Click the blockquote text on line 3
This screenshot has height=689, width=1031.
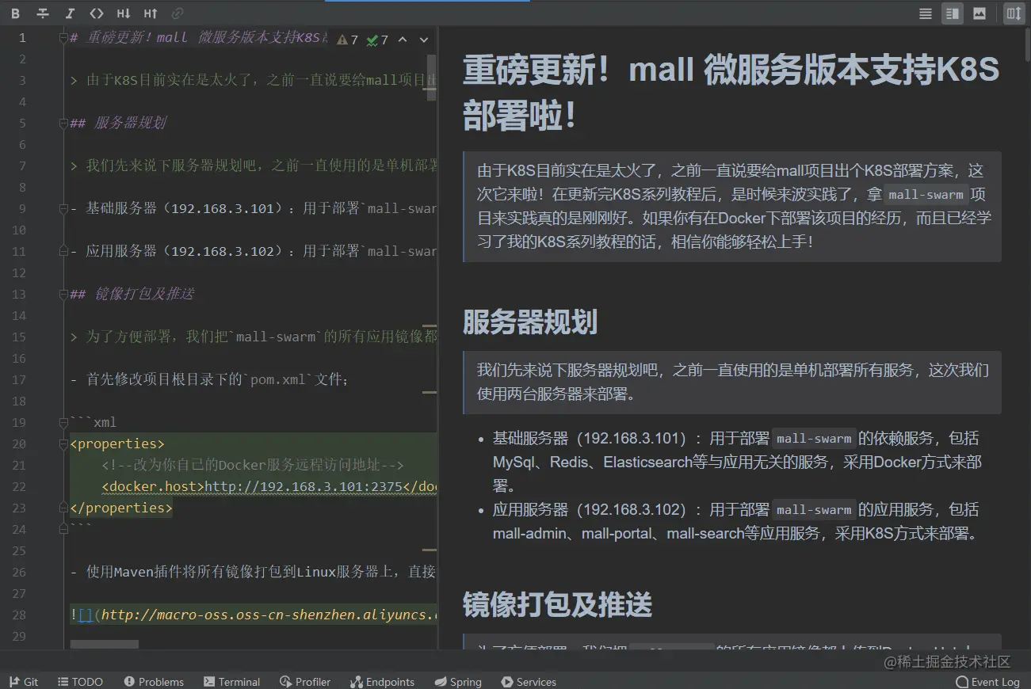tap(254, 80)
